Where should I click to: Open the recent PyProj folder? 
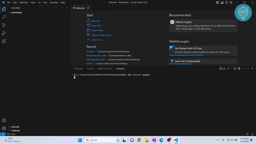point(90,64)
